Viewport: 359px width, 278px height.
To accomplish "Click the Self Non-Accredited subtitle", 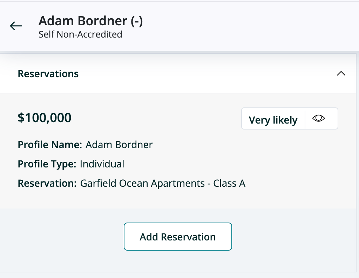I will [80, 34].
